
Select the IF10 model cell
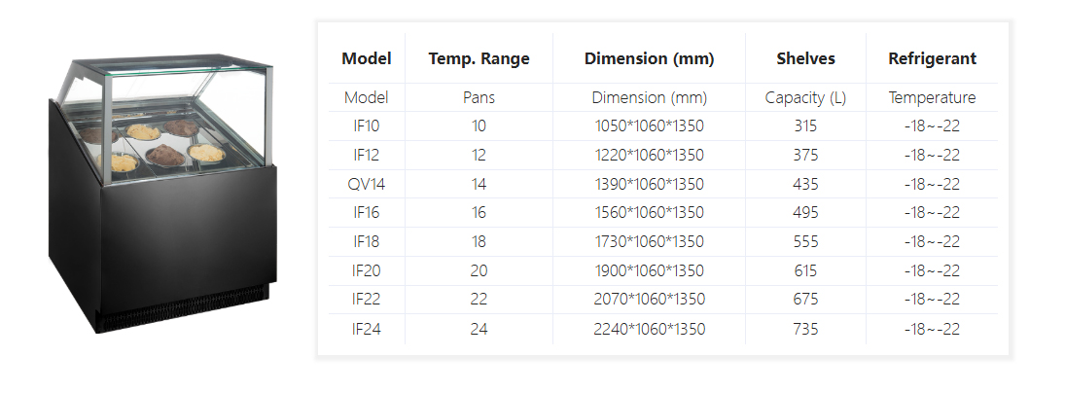(367, 125)
